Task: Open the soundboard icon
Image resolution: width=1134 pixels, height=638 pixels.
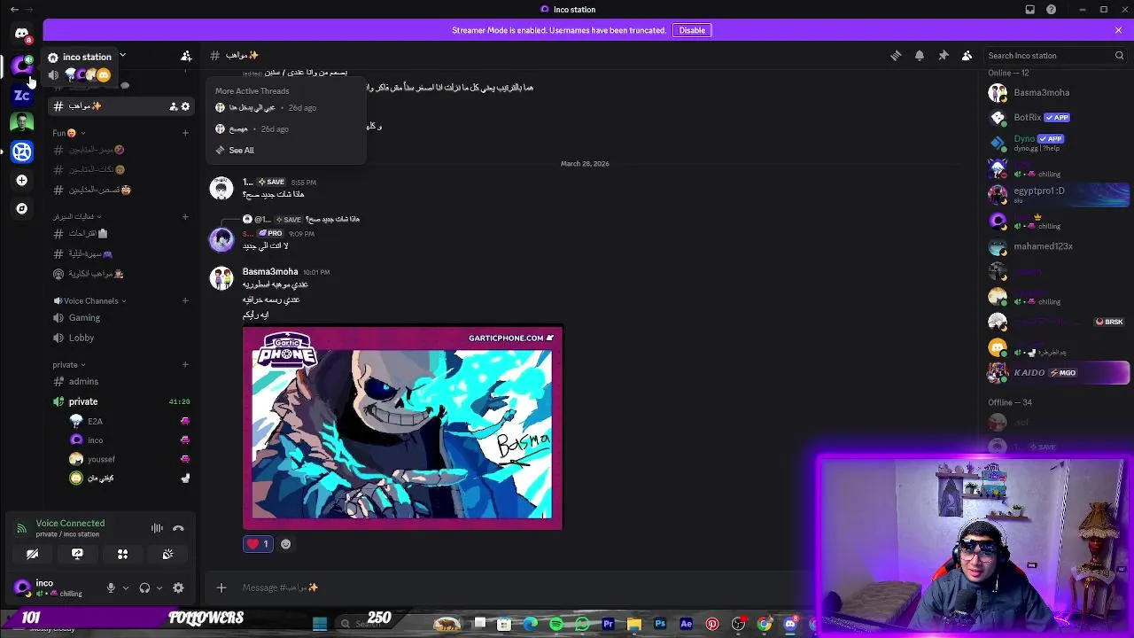Action: click(x=167, y=554)
